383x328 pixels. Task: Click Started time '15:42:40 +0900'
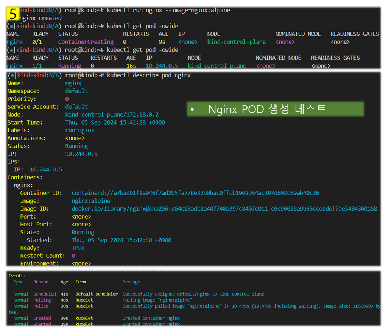tap(149, 240)
